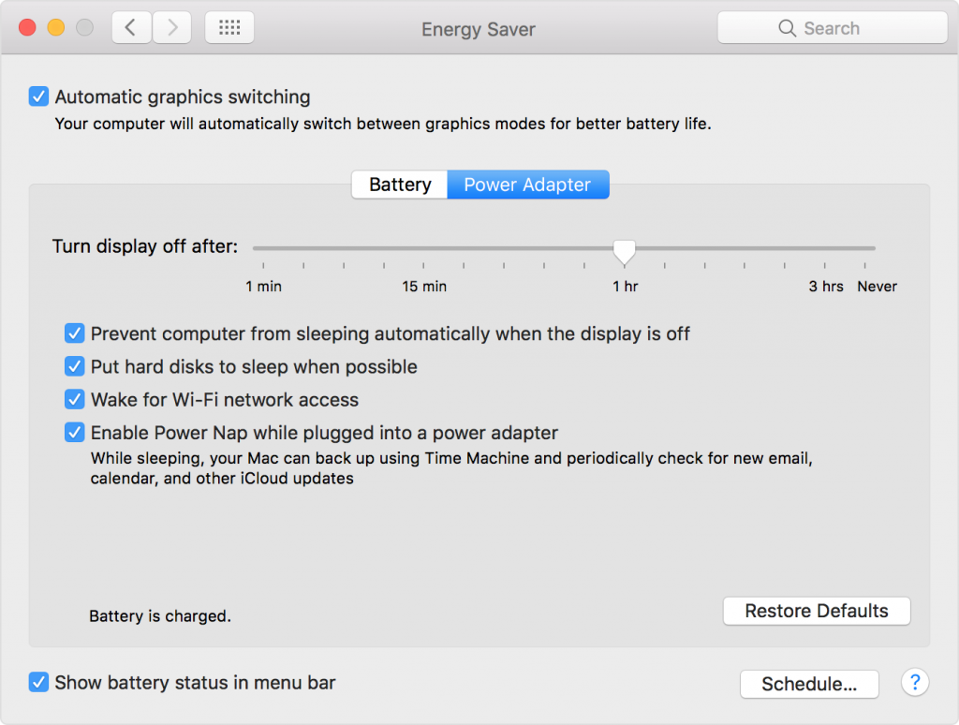Viewport: 959px width, 725px height.
Task: Disable Prevent computer from sleeping automatically
Action: 74,333
